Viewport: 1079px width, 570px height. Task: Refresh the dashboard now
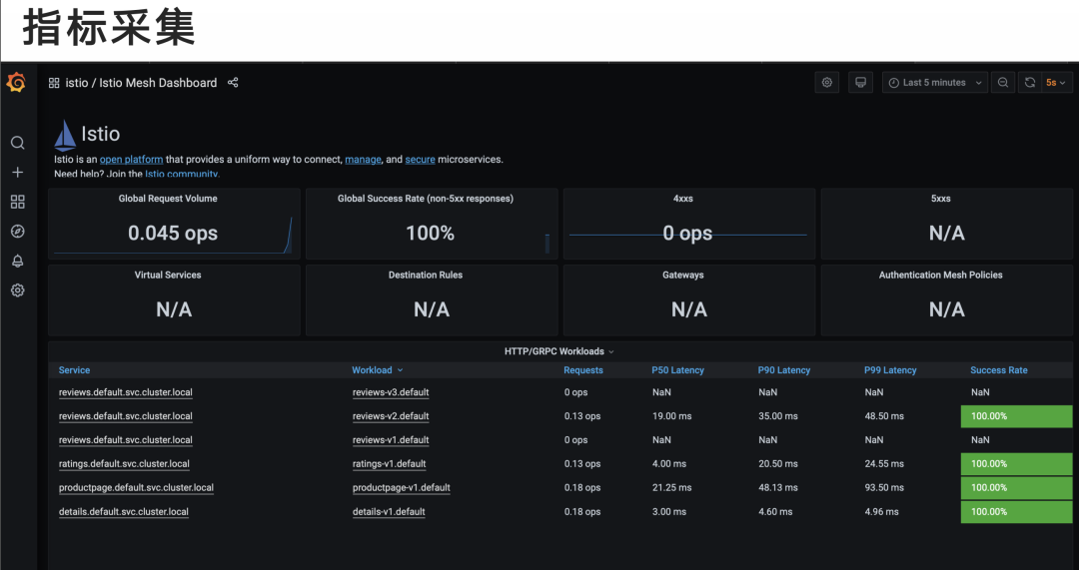1029,83
